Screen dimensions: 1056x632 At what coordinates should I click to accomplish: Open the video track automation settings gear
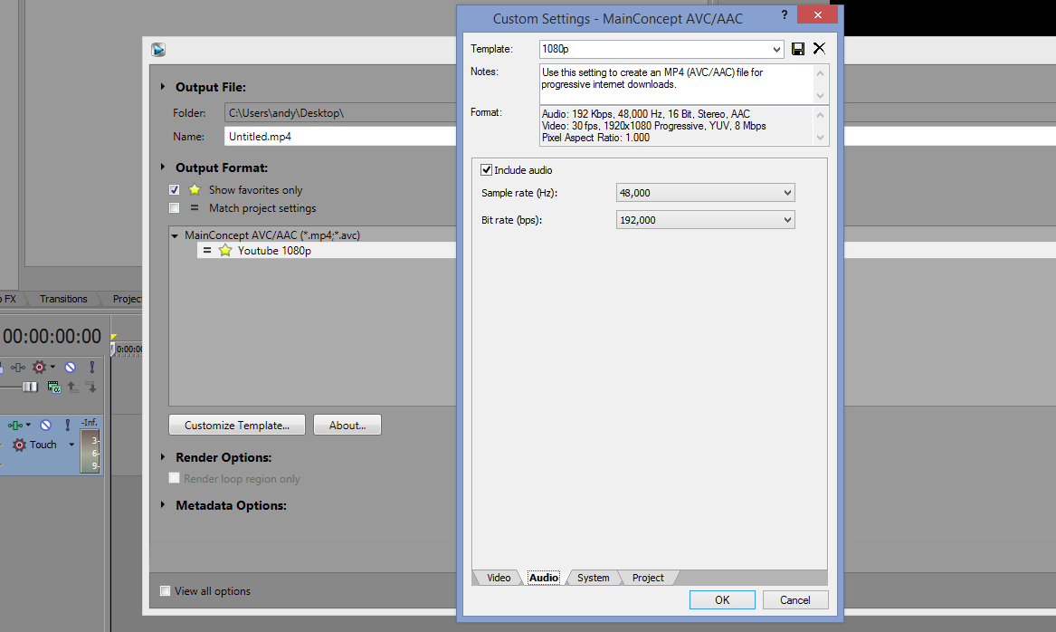tap(40, 368)
